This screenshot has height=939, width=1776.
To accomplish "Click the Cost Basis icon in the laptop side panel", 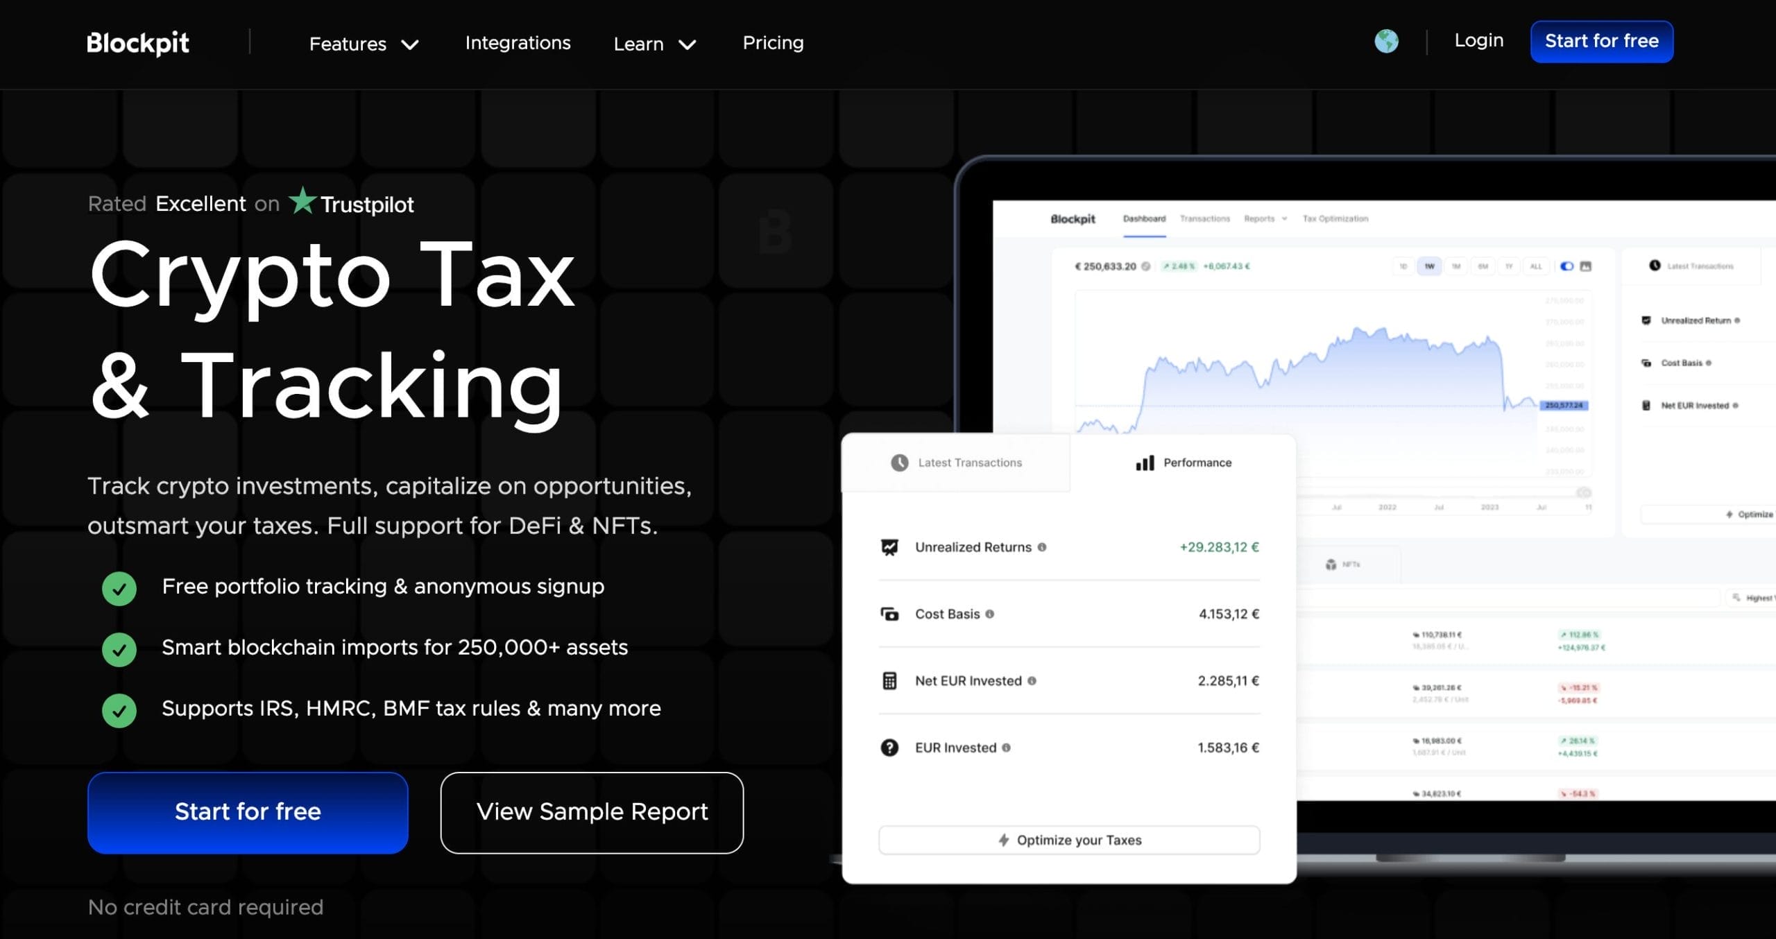I will point(1646,363).
